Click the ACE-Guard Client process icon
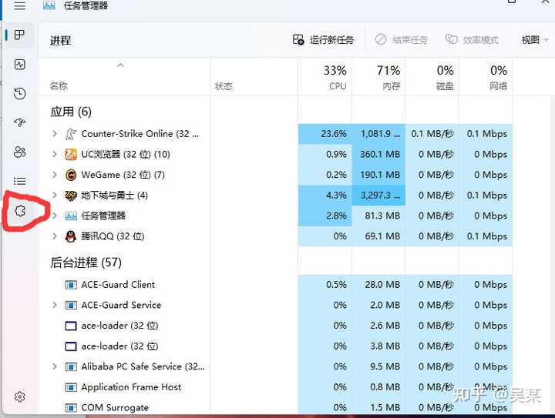This screenshot has width=555, height=418. 71,285
